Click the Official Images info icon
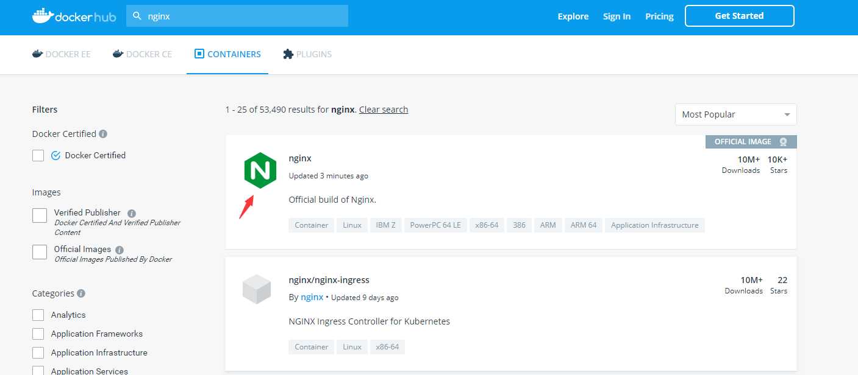This screenshot has height=375, width=858. (x=120, y=250)
